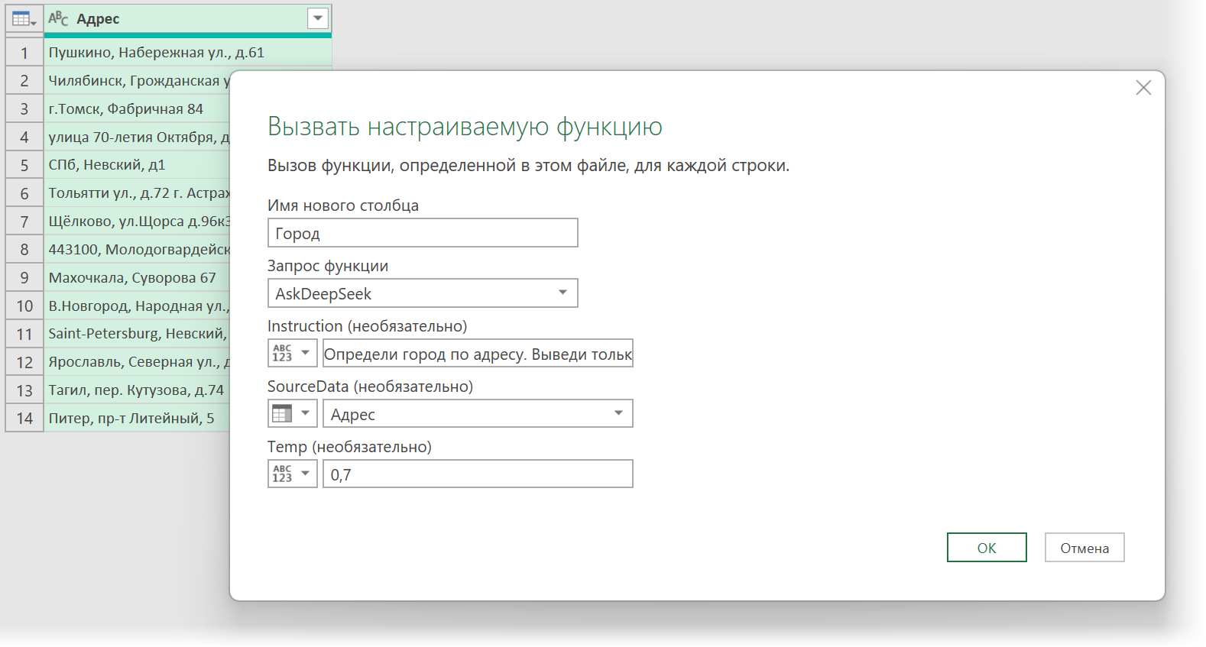Select cell Питер, пр-т Литейный, 5
Viewport: 1206px width, 647px height.
pos(137,419)
